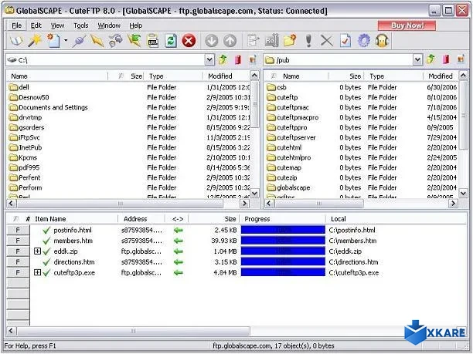Click local pane new folder icon

(x=253, y=59)
